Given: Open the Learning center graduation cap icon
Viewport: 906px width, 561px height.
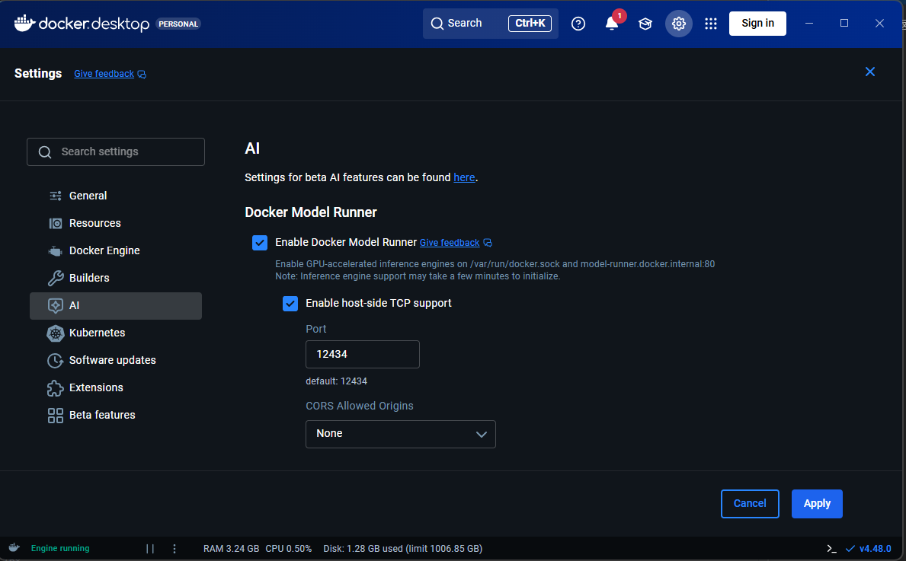Looking at the screenshot, I should tap(645, 24).
